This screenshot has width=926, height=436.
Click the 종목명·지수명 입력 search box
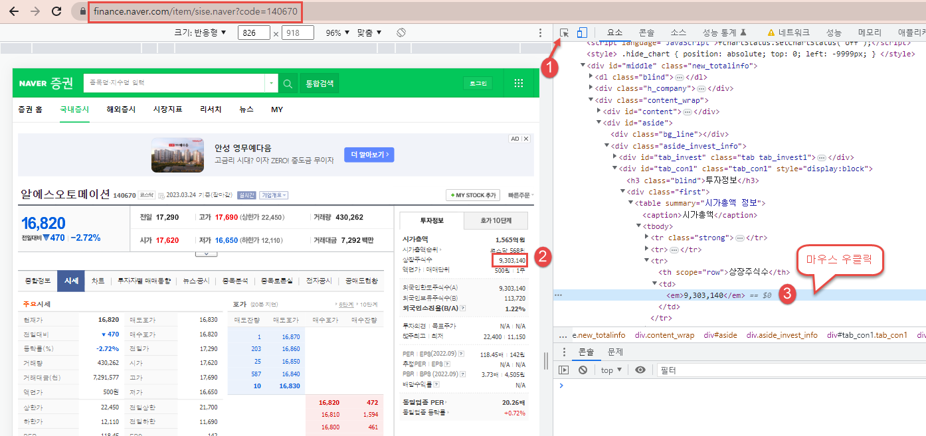tap(174, 83)
